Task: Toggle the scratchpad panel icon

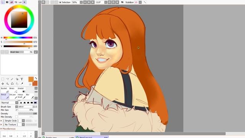Action: 24,2
